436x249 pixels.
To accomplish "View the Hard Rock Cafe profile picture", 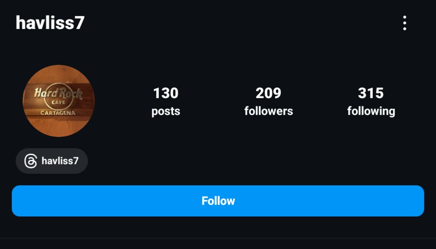I will [59, 101].
